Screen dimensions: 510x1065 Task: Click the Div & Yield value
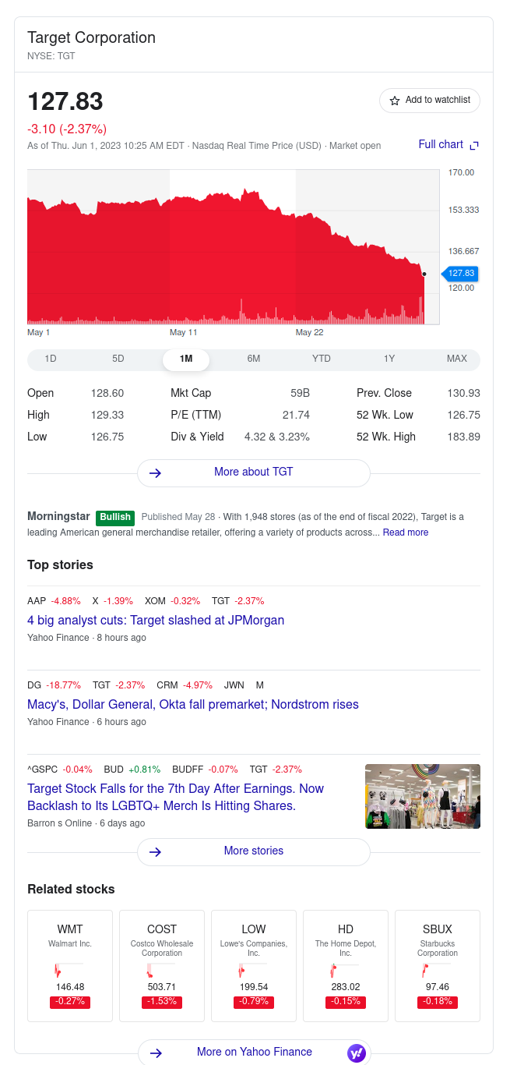coord(277,437)
